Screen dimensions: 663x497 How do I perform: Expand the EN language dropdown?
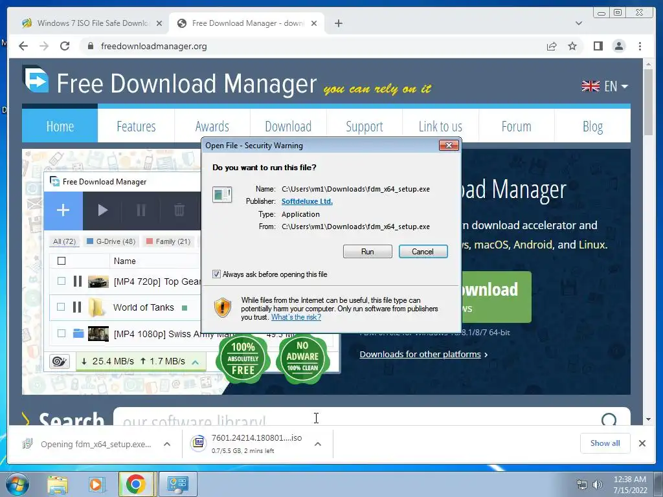pyautogui.click(x=605, y=86)
